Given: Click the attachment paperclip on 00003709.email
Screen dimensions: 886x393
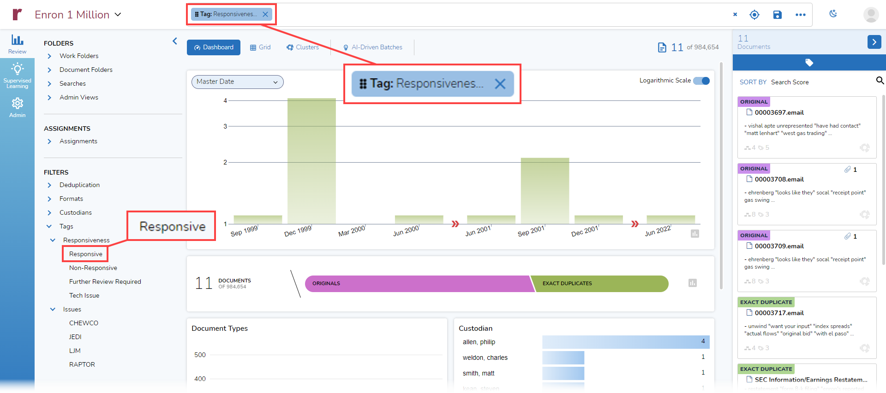Looking at the screenshot, I should 848,236.
